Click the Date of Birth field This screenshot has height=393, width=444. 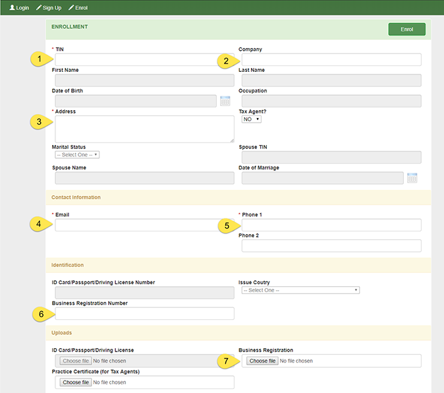tap(136, 101)
